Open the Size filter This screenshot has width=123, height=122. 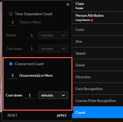tap(97, 41)
